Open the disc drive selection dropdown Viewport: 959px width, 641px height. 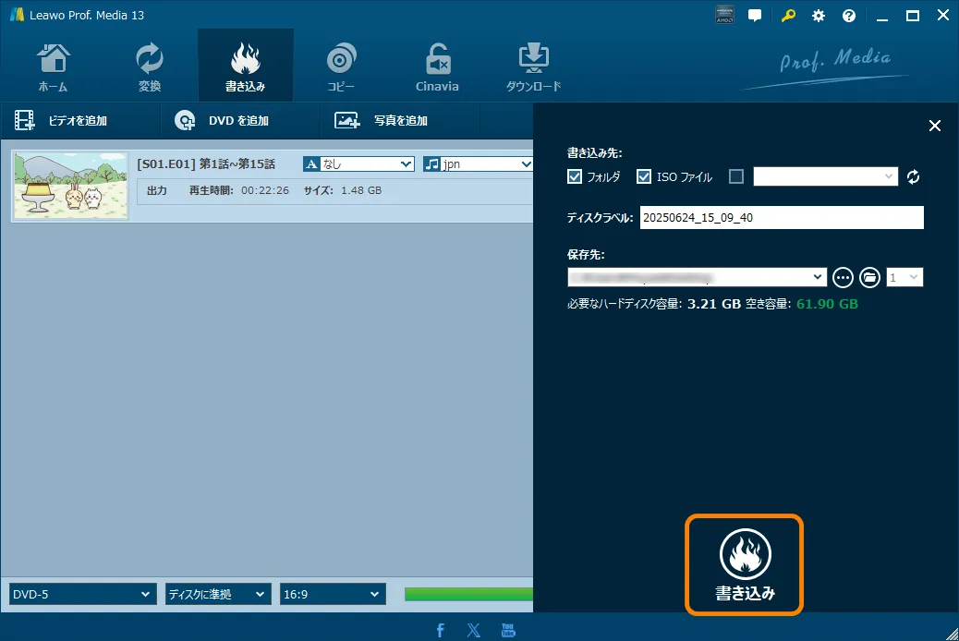[x=826, y=176]
